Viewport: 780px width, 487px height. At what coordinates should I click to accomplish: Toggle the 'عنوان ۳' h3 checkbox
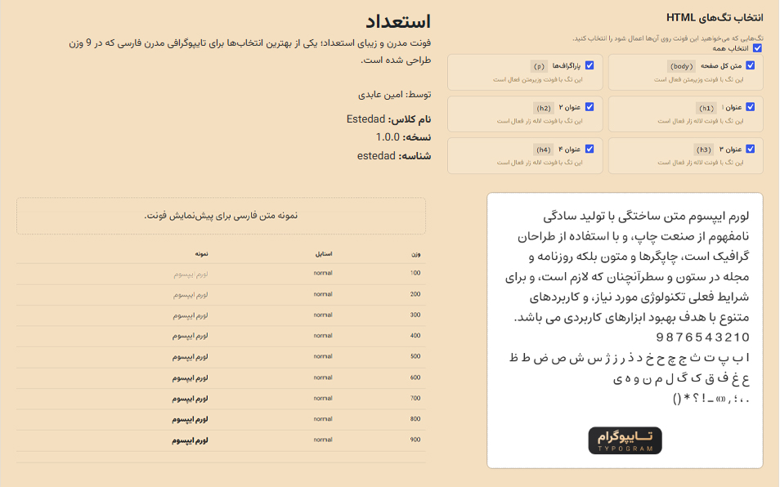[750, 149]
